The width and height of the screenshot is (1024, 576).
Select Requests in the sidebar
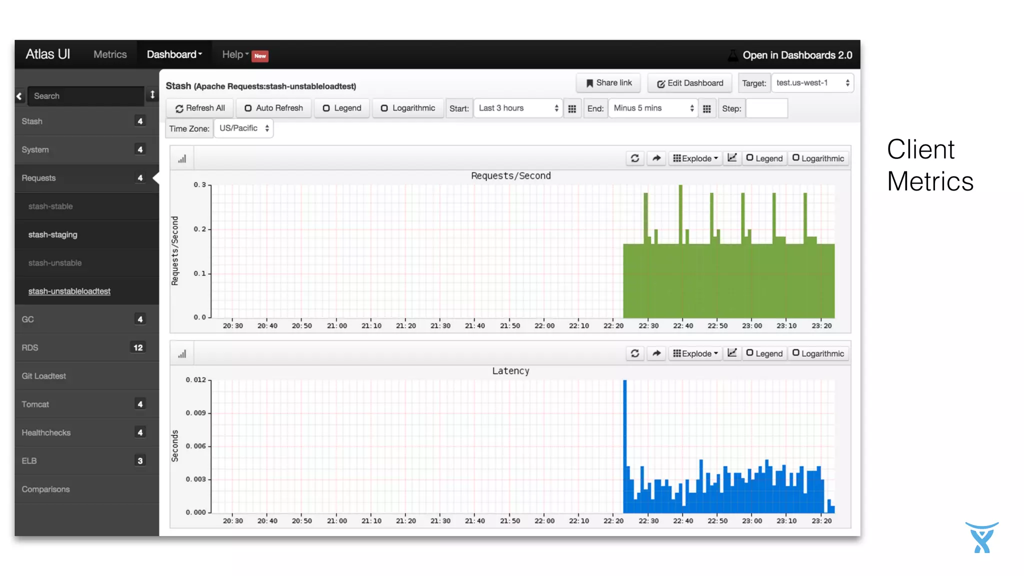[x=87, y=178]
